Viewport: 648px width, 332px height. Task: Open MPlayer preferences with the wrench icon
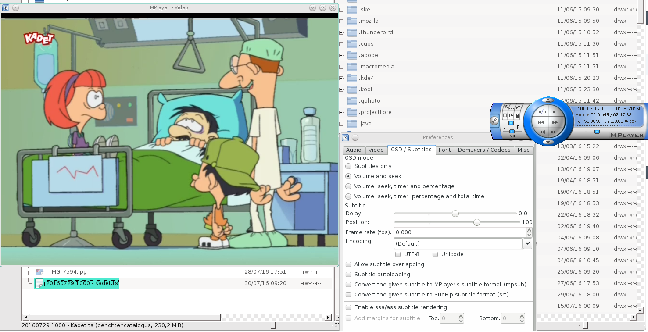494,121
